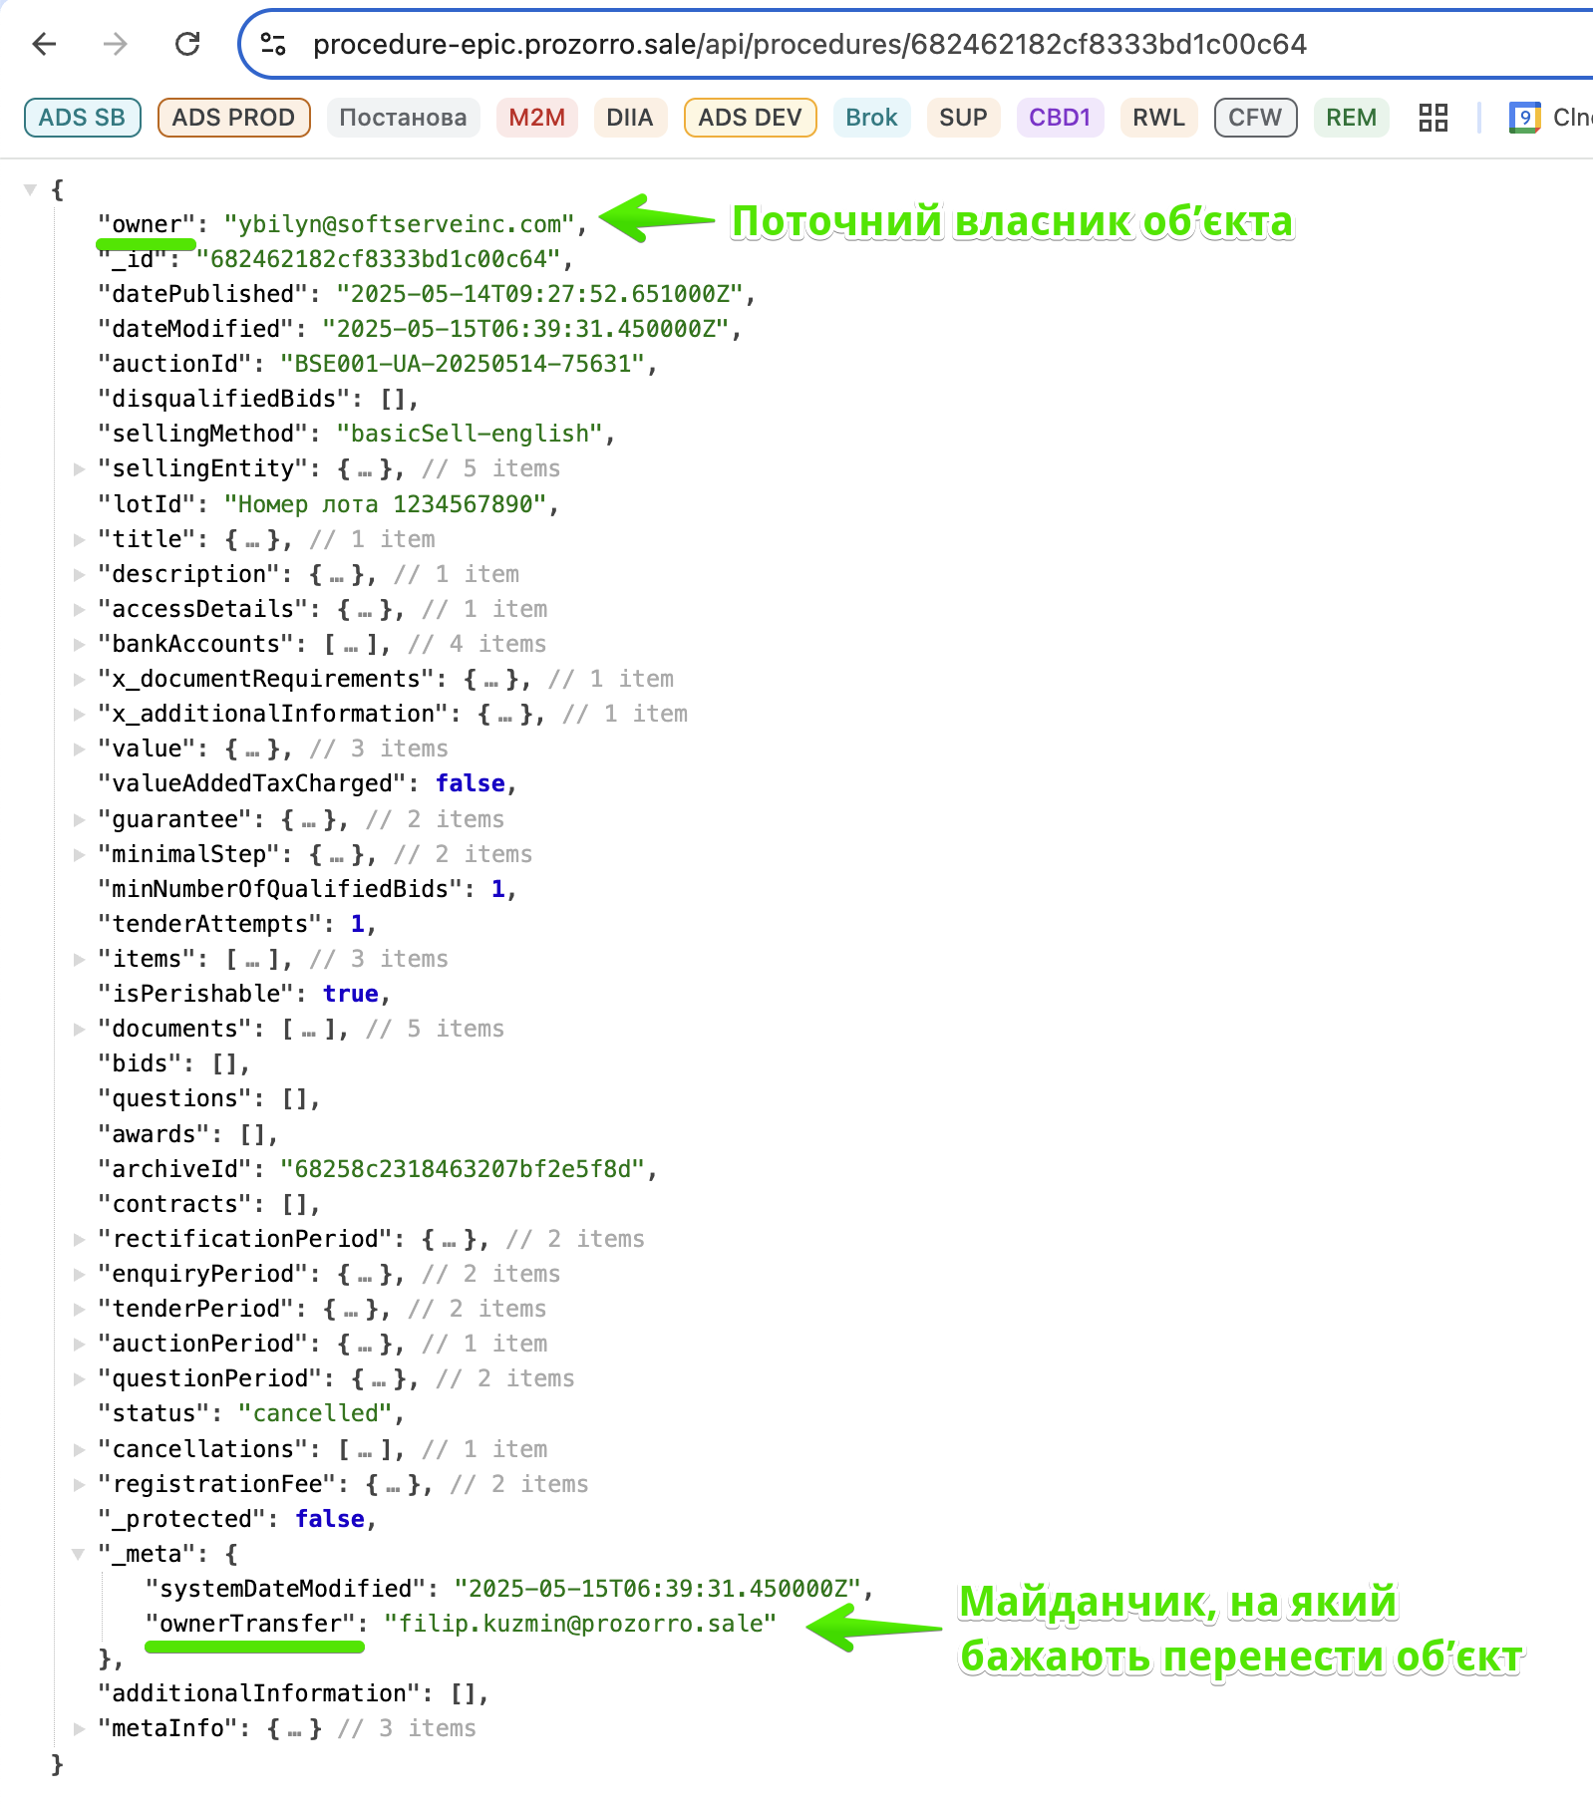
Task: Expand the documents array
Action: [x=79, y=1029]
